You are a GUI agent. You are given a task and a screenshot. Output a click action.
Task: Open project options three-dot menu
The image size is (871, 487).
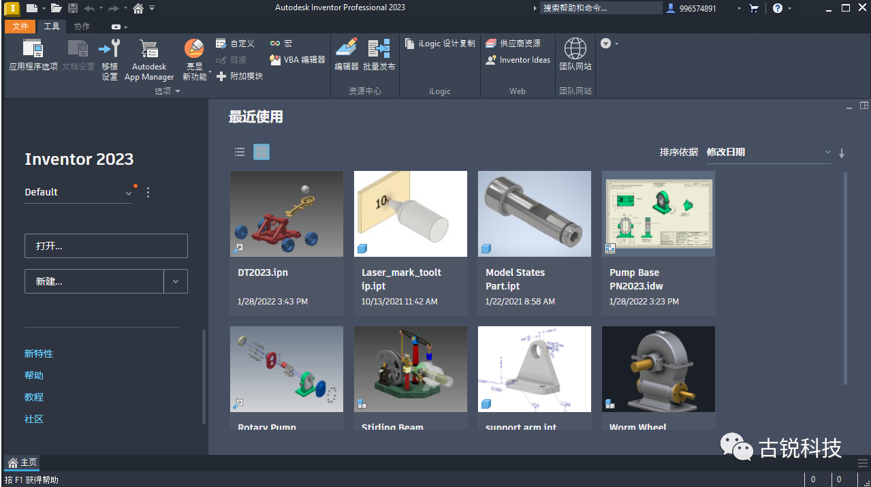click(148, 193)
